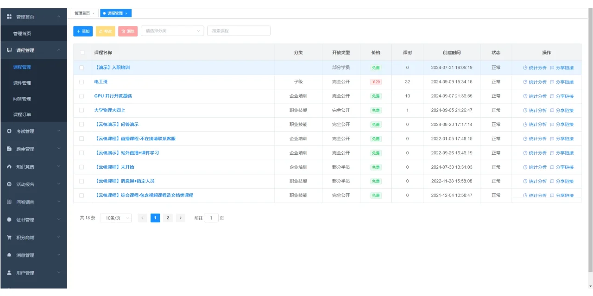Viewport: 593px width, 296px height.
Task: Open 统计分析 for【演示】入职培训
Action: (535, 68)
